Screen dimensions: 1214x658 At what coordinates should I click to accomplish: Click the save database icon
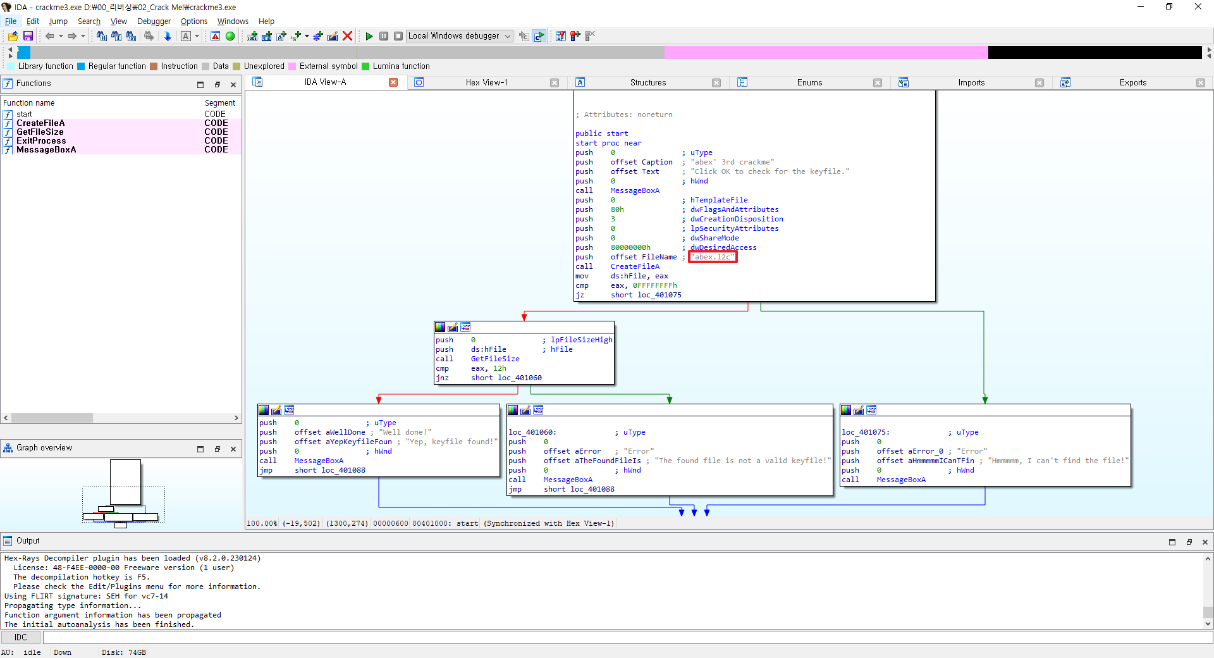[x=28, y=36]
